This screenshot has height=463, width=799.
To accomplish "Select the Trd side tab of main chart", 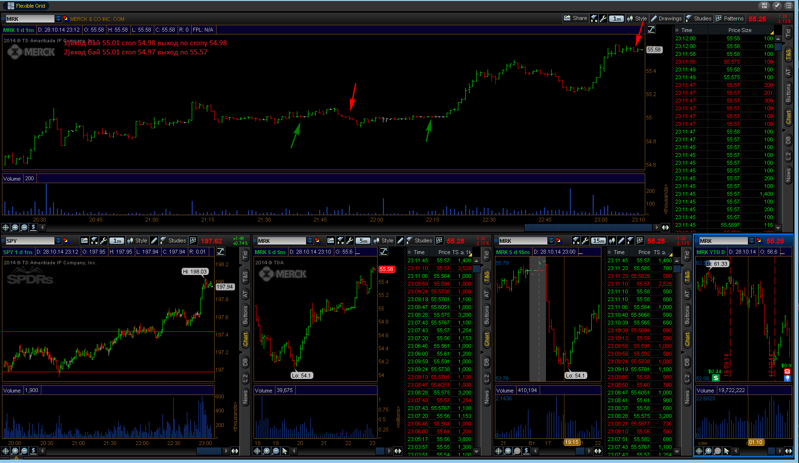I will pos(789,34).
